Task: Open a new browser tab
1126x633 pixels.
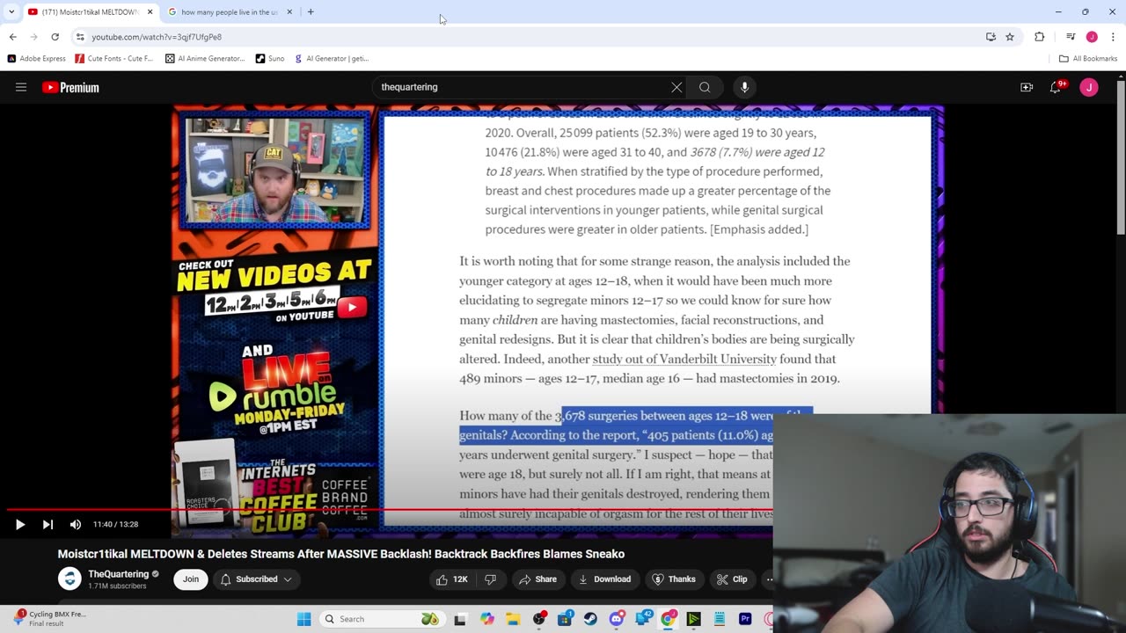Action: point(311,12)
